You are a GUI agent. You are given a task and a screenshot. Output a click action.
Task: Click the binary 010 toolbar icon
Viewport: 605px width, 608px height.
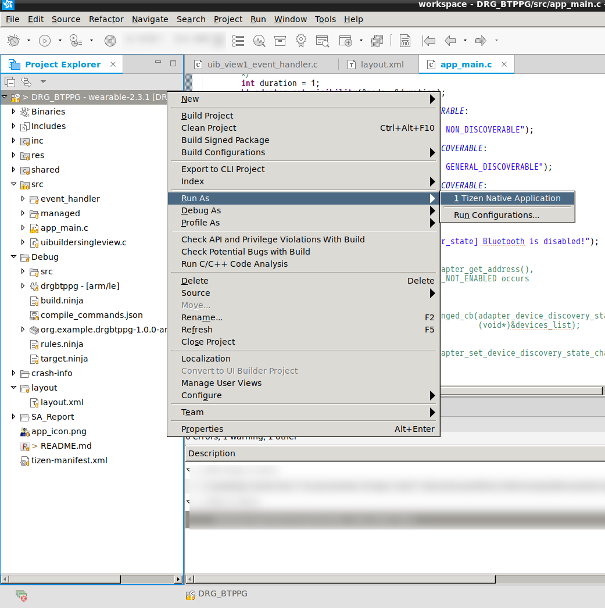pos(405,41)
